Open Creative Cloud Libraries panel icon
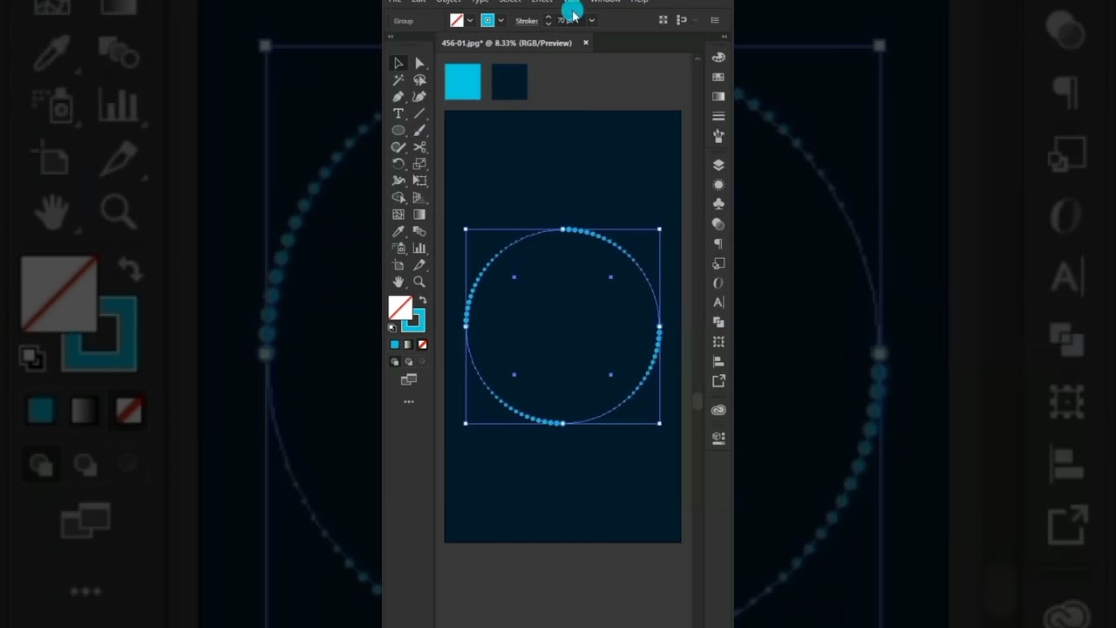1116x628 pixels. click(x=718, y=410)
